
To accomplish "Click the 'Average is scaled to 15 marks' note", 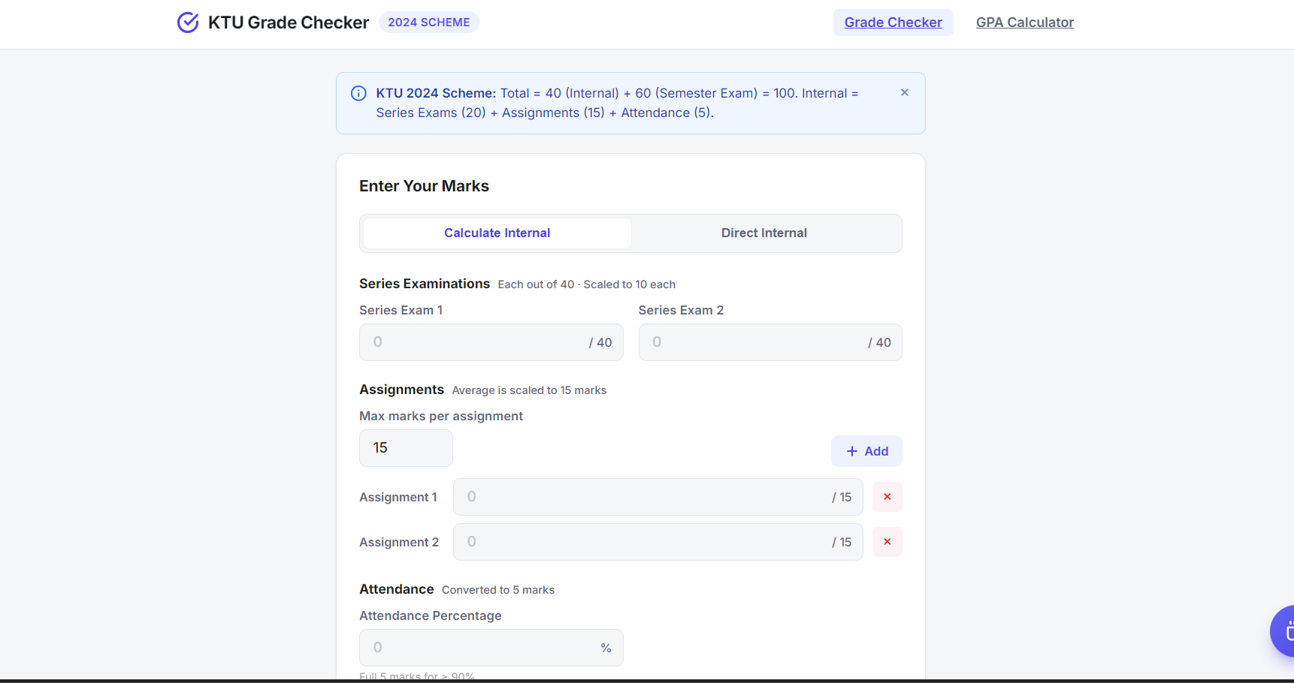I will click(529, 390).
